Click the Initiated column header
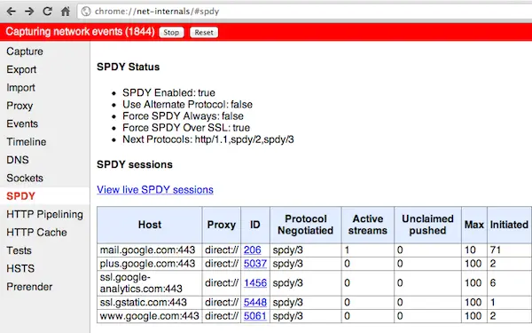The image size is (532, 333). click(x=509, y=225)
